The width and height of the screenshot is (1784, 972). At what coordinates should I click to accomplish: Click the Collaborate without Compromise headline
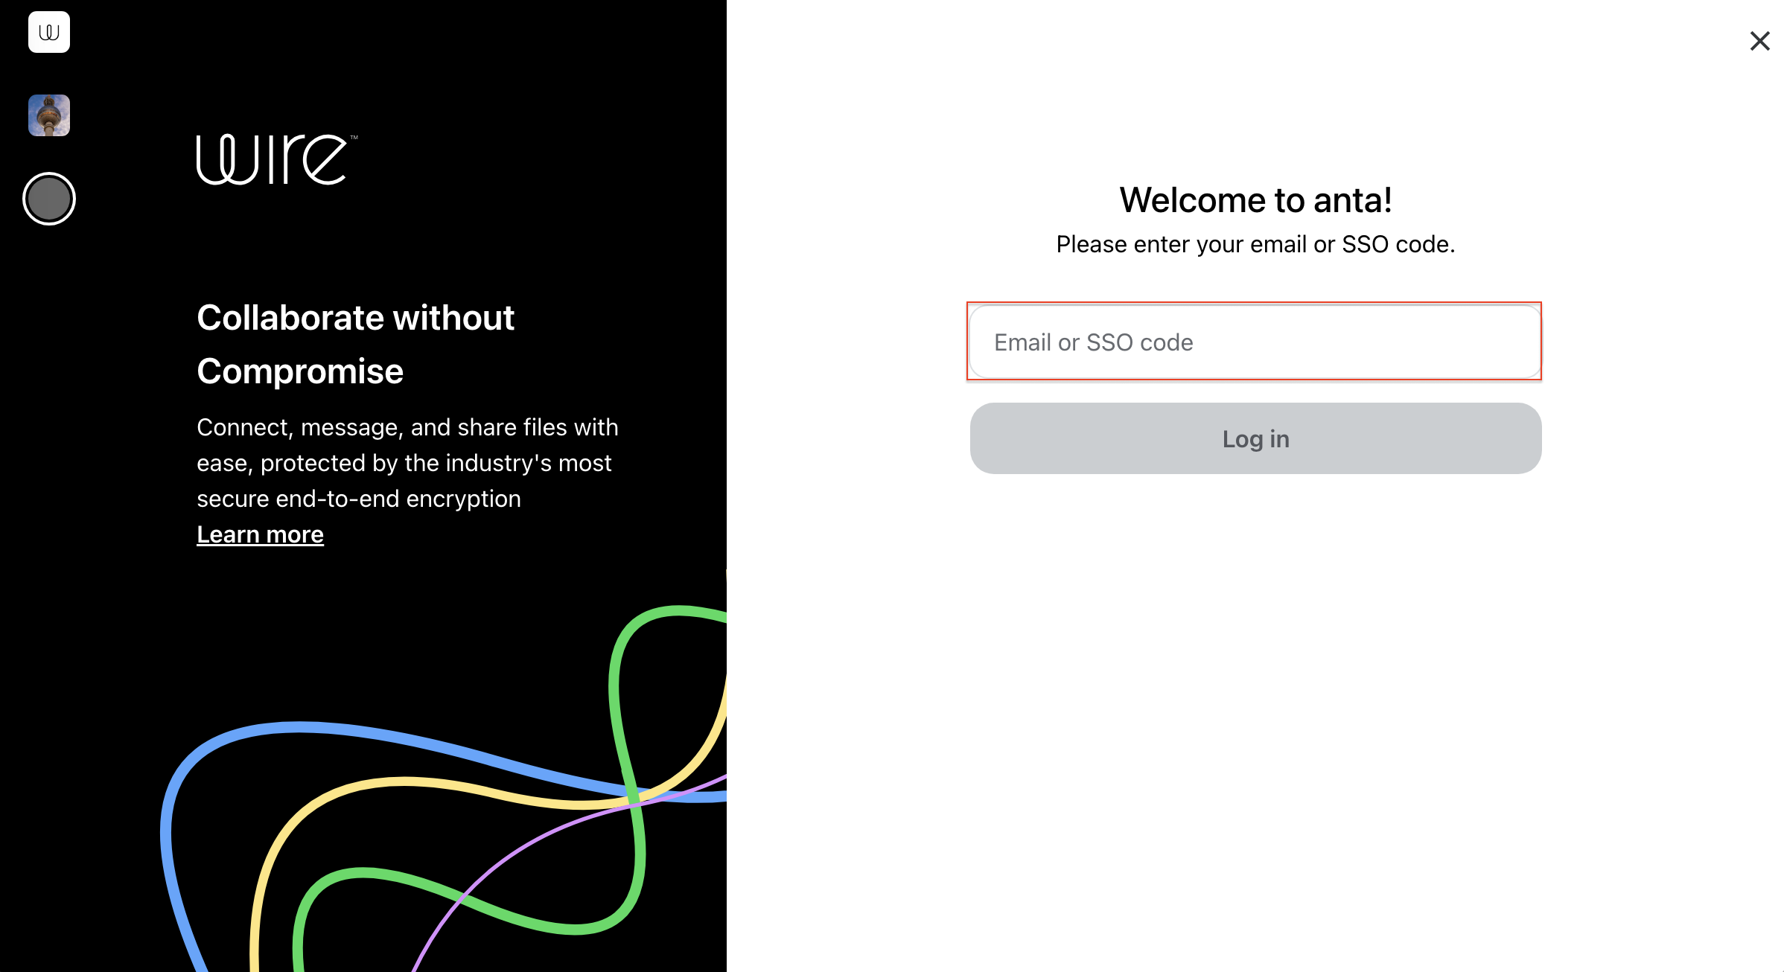click(x=356, y=344)
